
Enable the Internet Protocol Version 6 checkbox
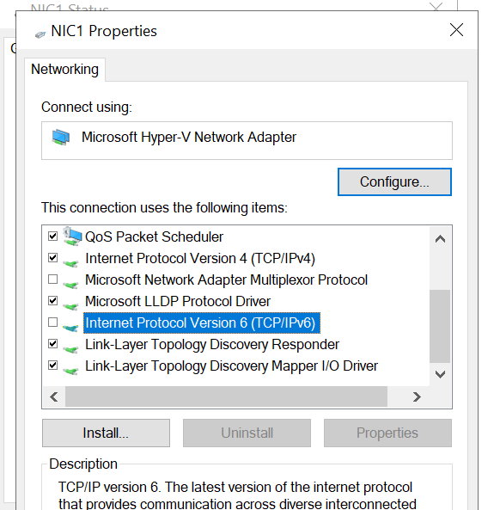coord(52,323)
